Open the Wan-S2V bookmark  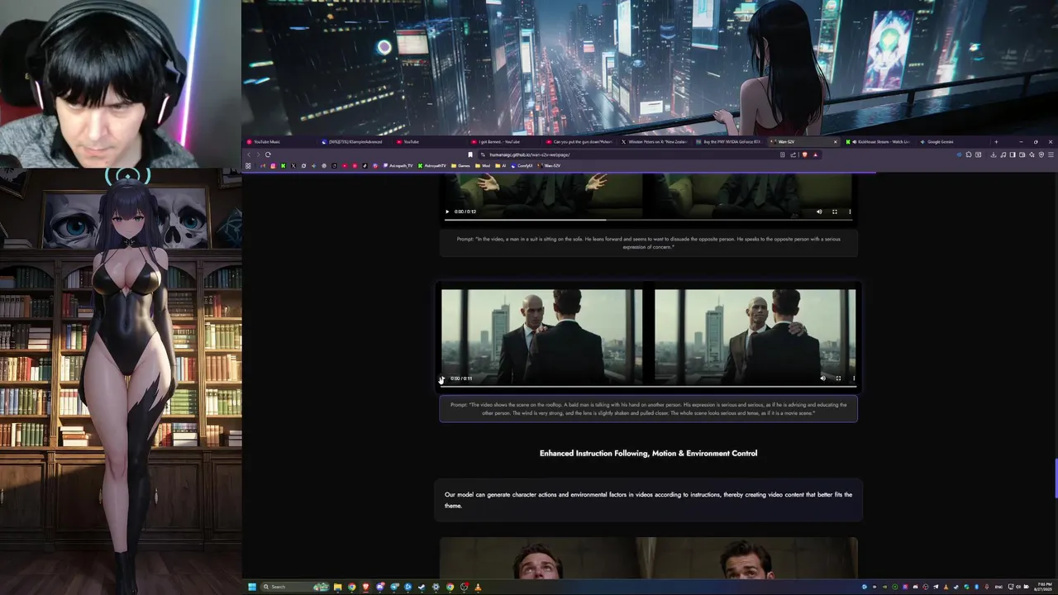[549, 165]
